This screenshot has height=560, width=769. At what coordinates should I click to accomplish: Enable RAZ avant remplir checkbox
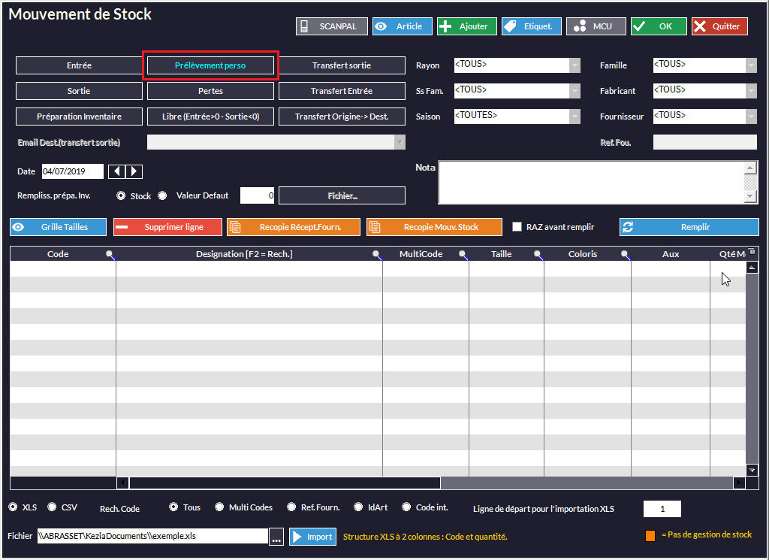click(517, 227)
